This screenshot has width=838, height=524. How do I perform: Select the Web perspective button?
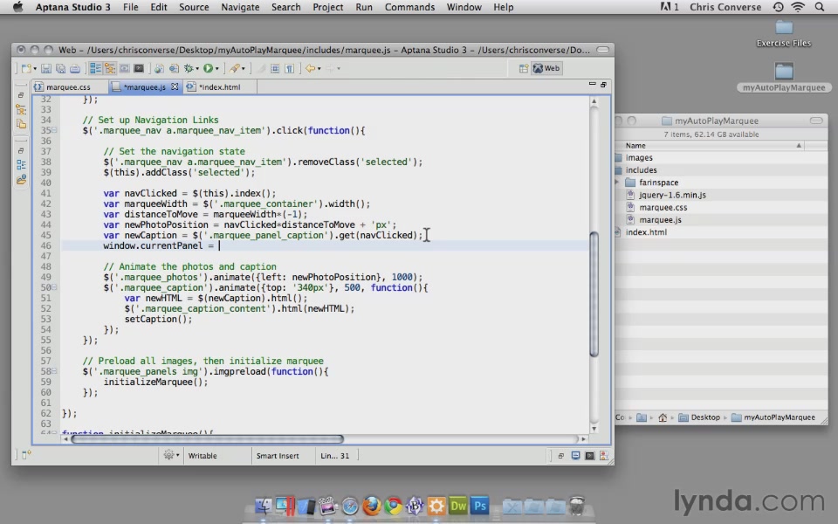[546, 68]
